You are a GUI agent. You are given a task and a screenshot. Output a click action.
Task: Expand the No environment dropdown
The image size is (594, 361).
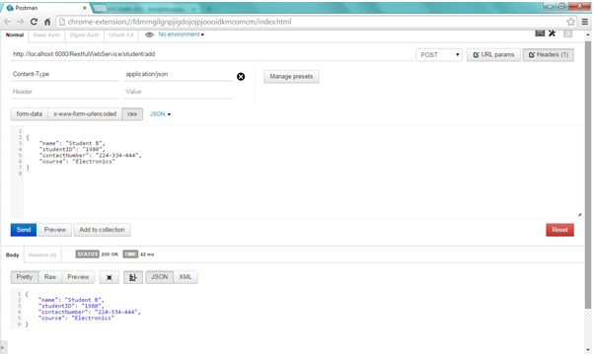pos(182,35)
